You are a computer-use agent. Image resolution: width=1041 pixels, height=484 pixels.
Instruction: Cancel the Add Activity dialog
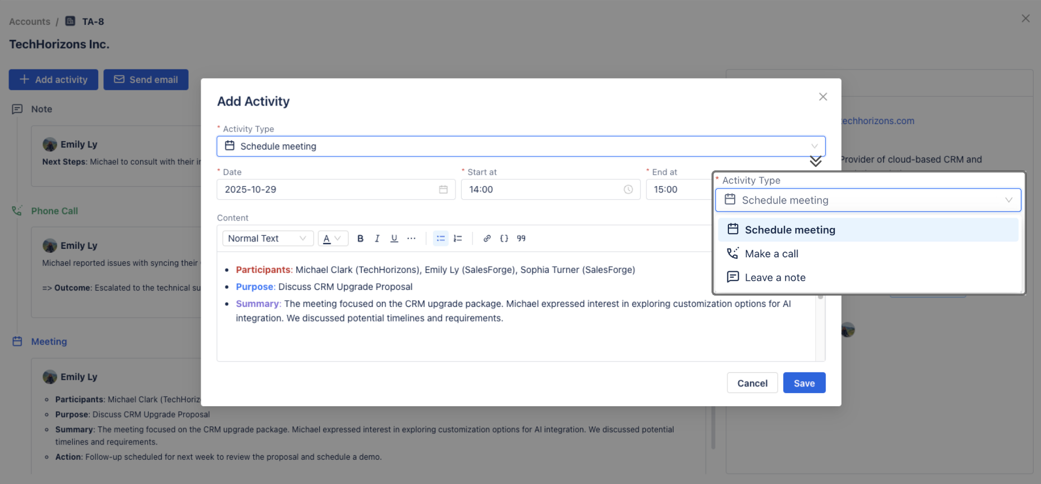point(752,383)
